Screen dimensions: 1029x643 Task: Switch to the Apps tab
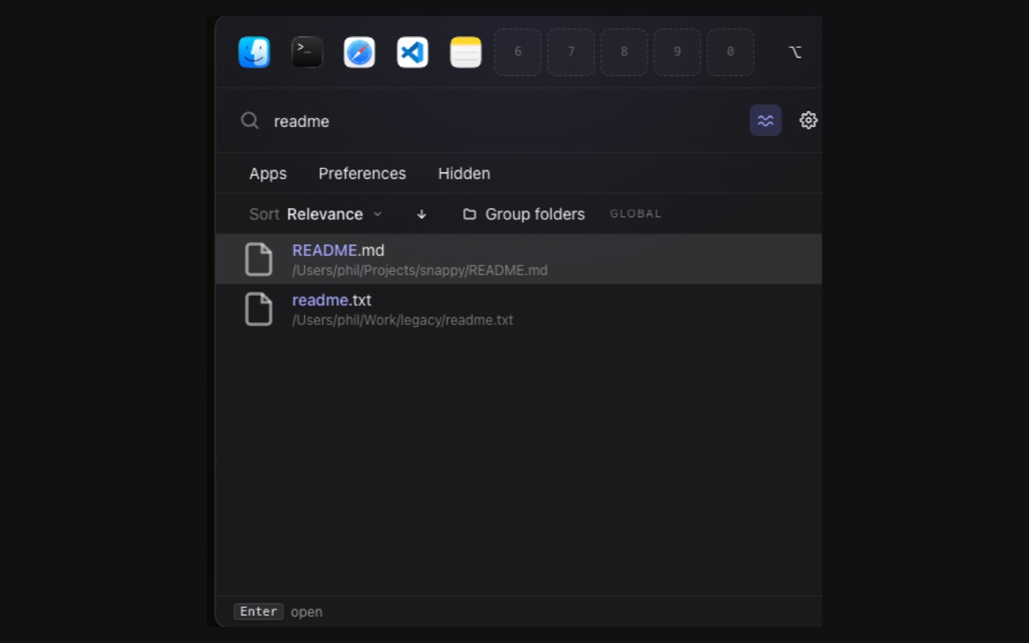point(268,174)
